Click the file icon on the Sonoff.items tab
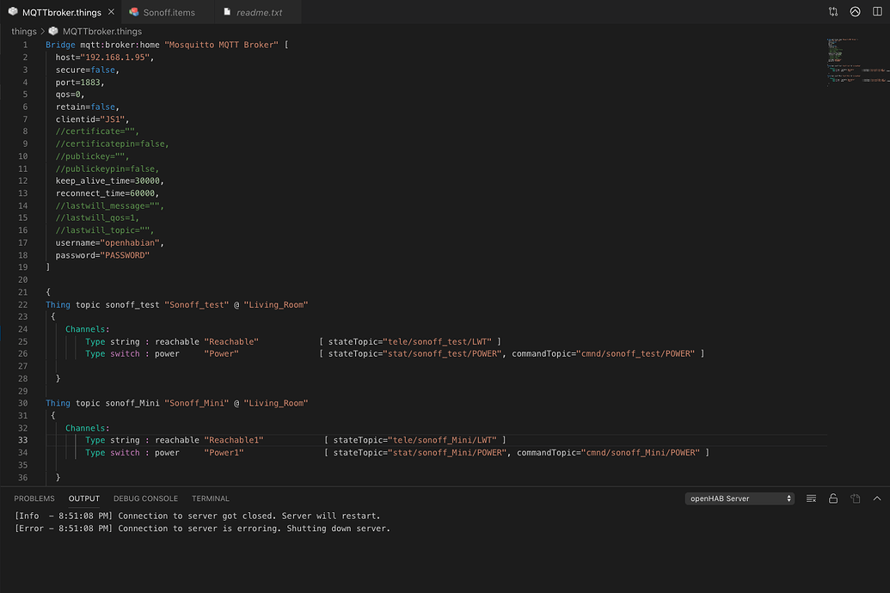Screen dimensions: 890x593 tap(134, 12)
